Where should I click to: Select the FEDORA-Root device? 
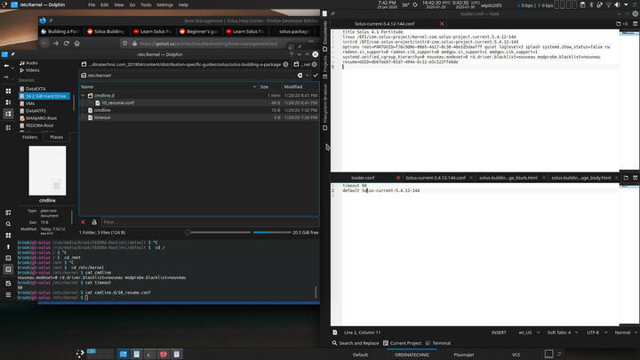40,125
